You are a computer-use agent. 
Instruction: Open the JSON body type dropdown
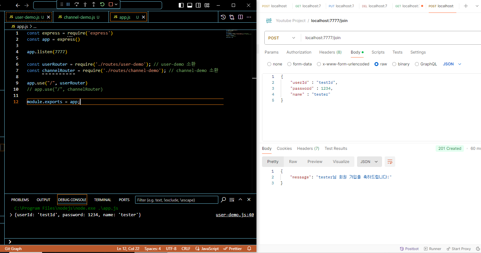452,64
